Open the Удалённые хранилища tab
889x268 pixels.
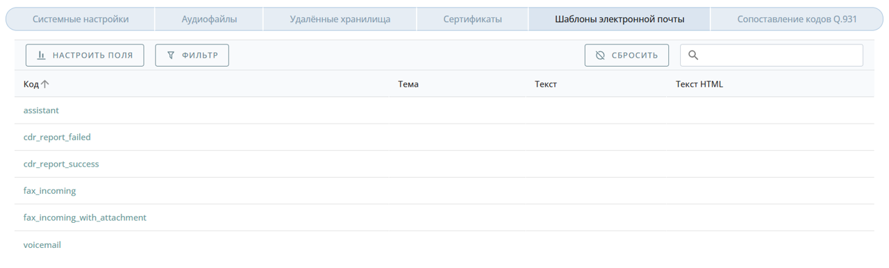pyautogui.click(x=340, y=19)
